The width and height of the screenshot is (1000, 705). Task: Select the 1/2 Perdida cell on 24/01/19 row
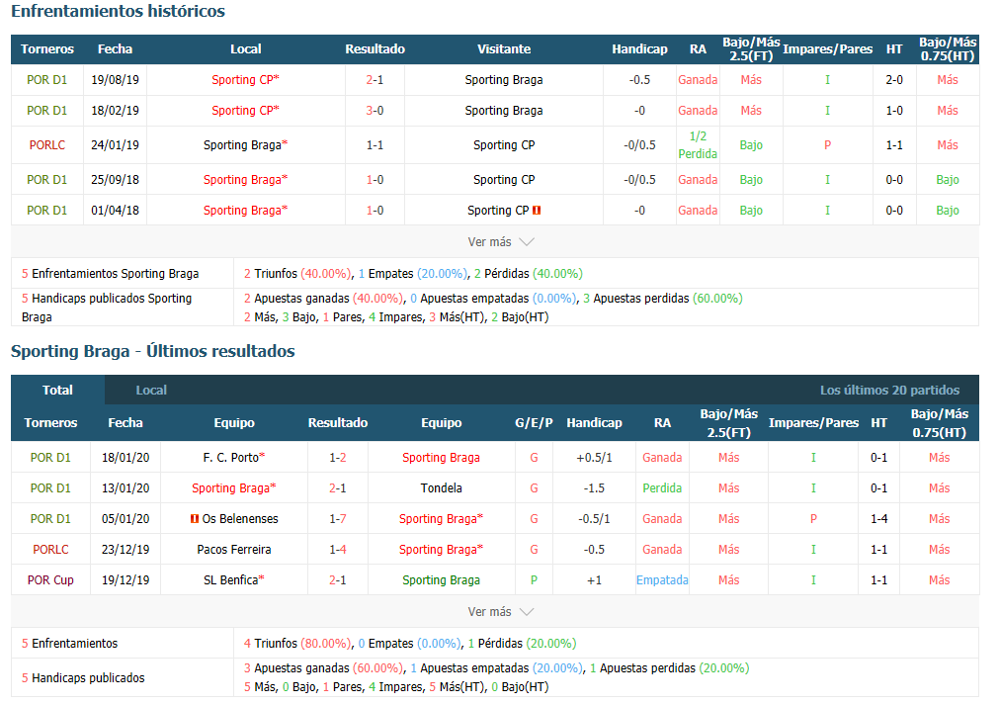(698, 144)
